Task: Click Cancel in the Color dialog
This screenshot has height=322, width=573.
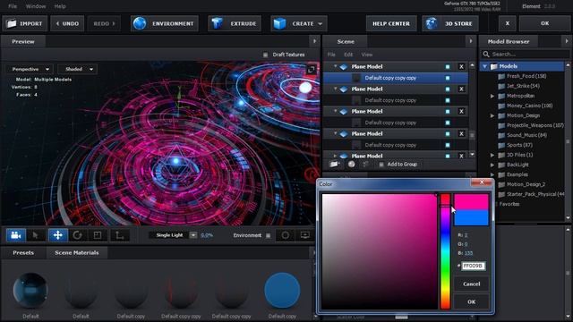Action: pos(472,284)
